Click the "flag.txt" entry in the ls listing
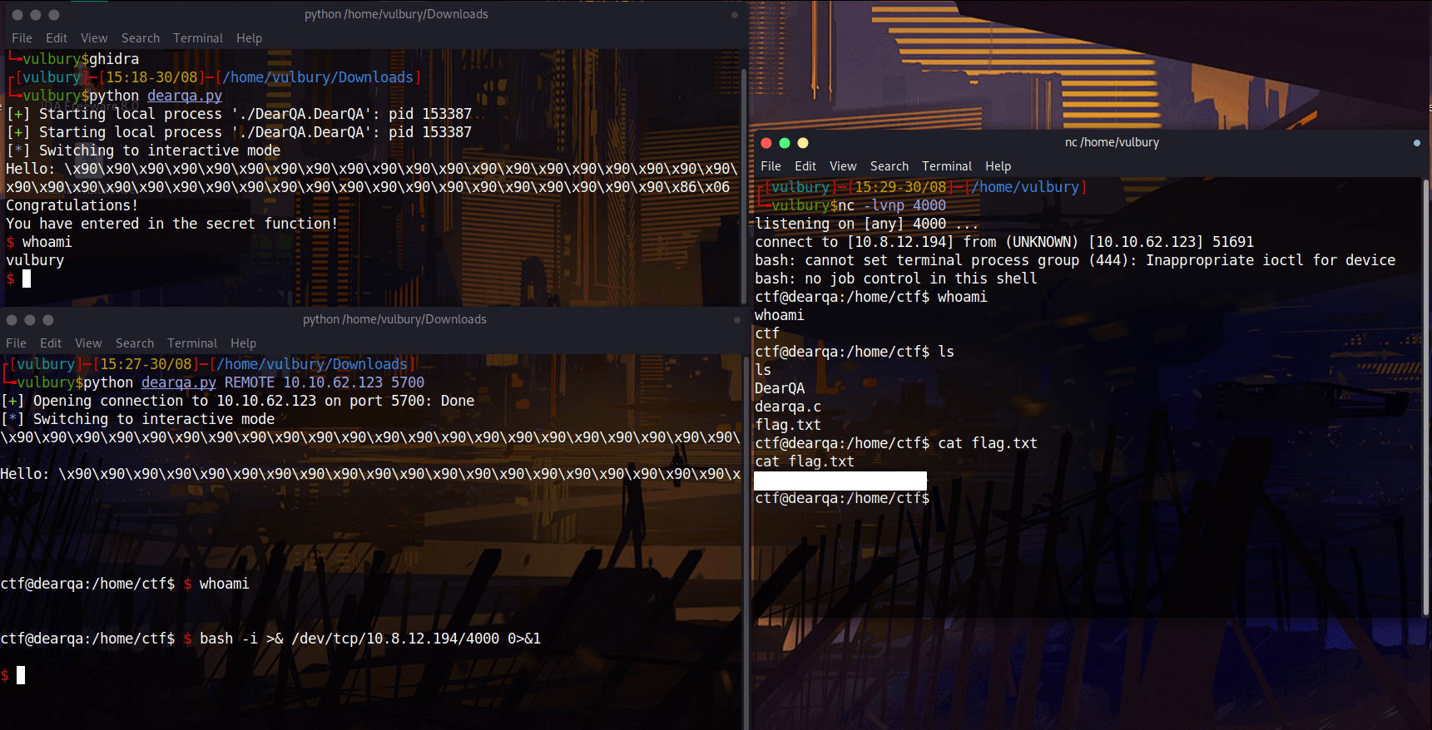Screen dimensions: 1432x730 (x=788, y=425)
